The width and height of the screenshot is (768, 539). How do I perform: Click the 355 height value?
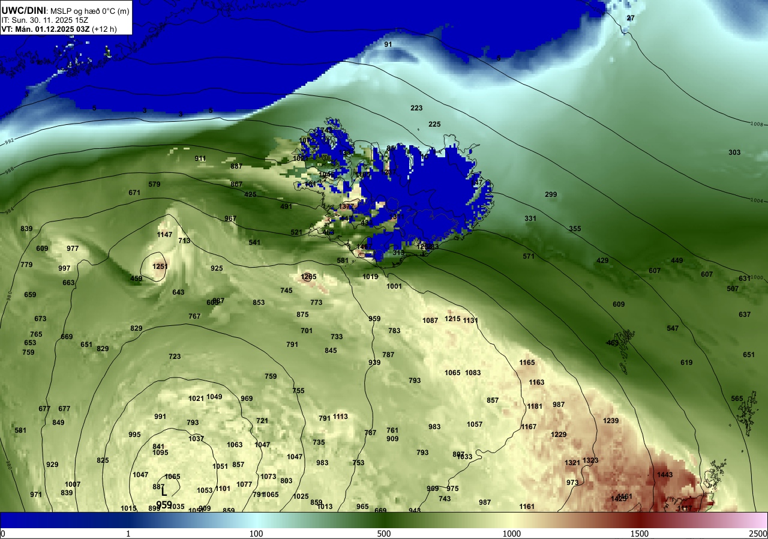point(575,229)
